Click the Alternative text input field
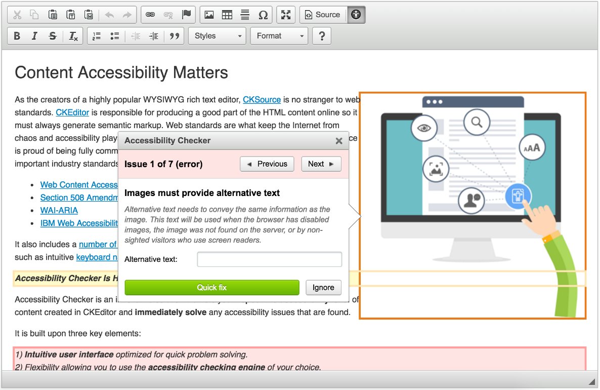Viewport: 600px width, 390px height. [x=269, y=259]
